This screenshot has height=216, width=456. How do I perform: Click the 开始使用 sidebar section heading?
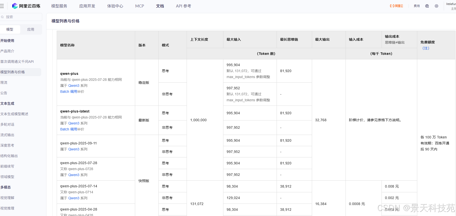tap(7, 41)
